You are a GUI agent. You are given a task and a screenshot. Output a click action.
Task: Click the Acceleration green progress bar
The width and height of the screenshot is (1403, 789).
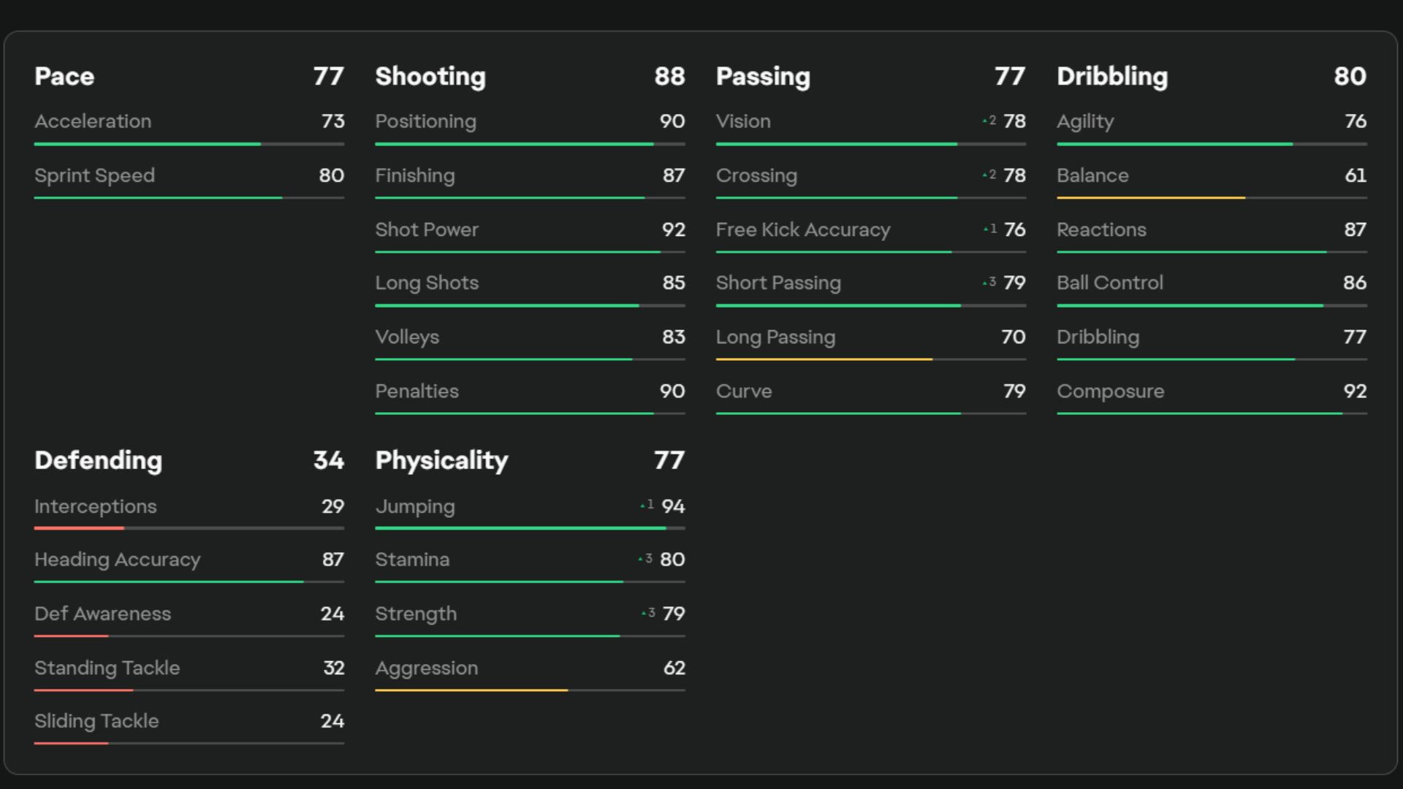(x=148, y=144)
